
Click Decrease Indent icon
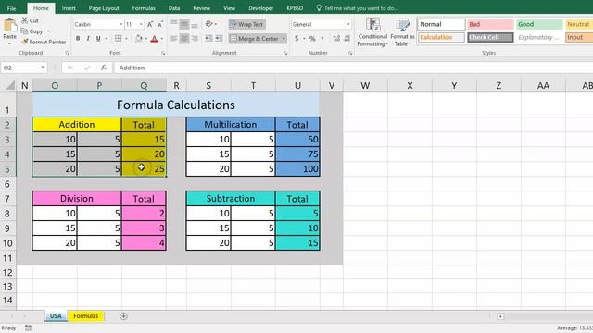tap(208, 38)
